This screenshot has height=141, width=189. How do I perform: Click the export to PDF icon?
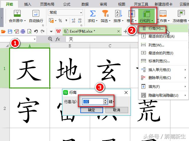tap(17, 31)
